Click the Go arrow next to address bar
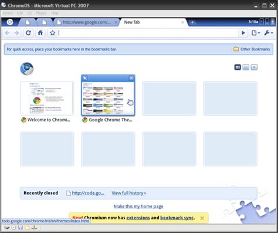Viewport: 278px width, 233px height. pos(243,33)
